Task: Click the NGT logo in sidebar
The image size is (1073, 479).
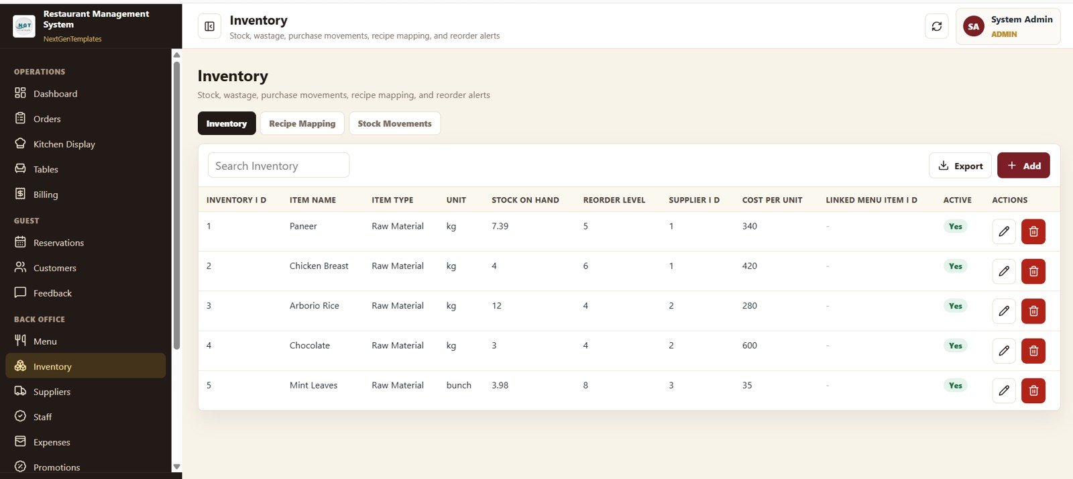Action: click(x=24, y=25)
